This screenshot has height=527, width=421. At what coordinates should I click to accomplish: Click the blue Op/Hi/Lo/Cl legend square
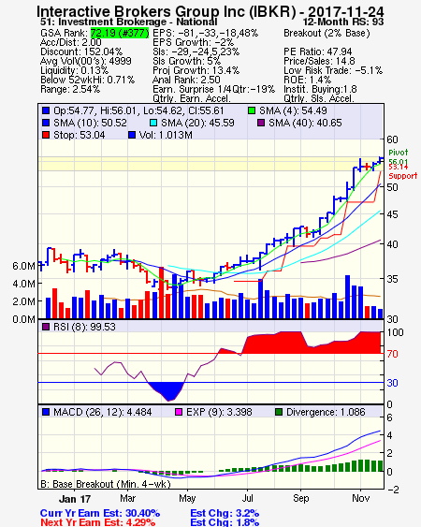point(46,110)
